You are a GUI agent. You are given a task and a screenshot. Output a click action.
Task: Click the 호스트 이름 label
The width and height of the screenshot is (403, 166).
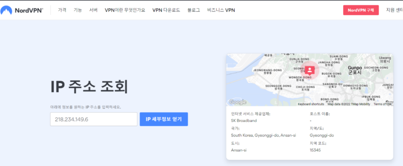tap(320, 114)
